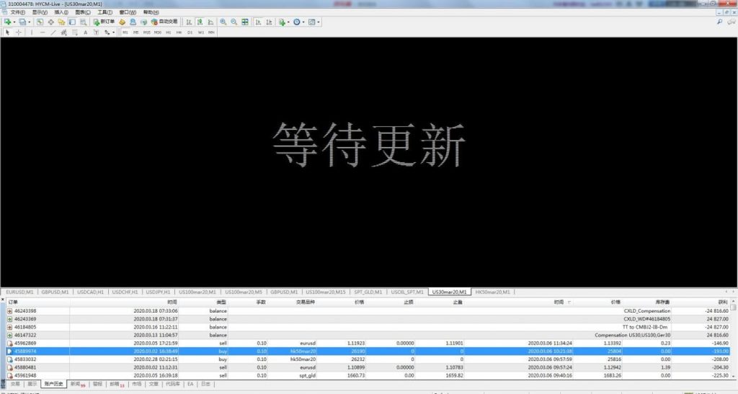738x394 pixels.
Task: Set timeframe to M1
Action: 125,32
